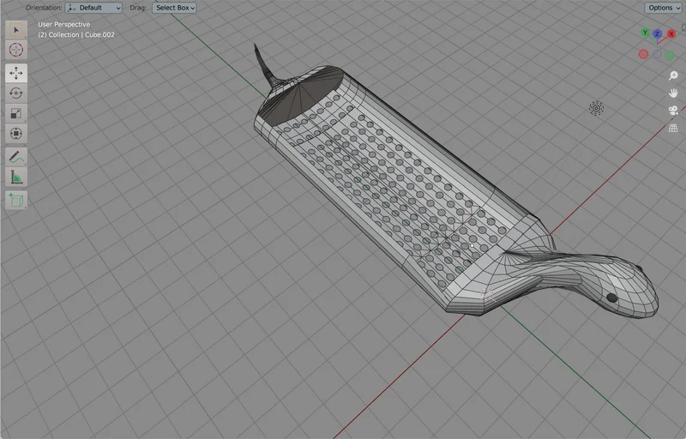Image resolution: width=686 pixels, height=439 pixels.
Task: Pick the Scale tool
Action: (16, 113)
